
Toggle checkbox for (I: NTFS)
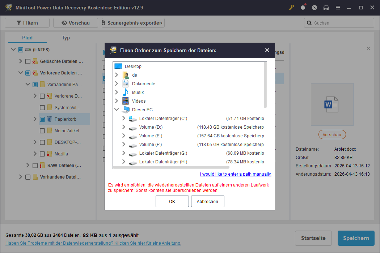point(21,50)
